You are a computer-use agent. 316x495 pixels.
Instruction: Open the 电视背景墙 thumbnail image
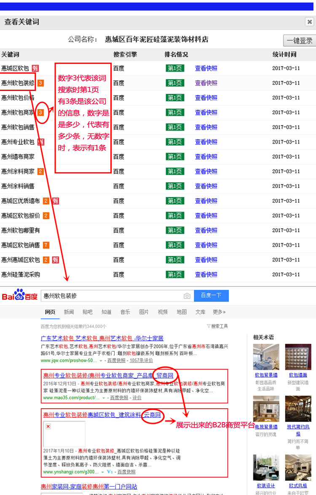coord(266,409)
